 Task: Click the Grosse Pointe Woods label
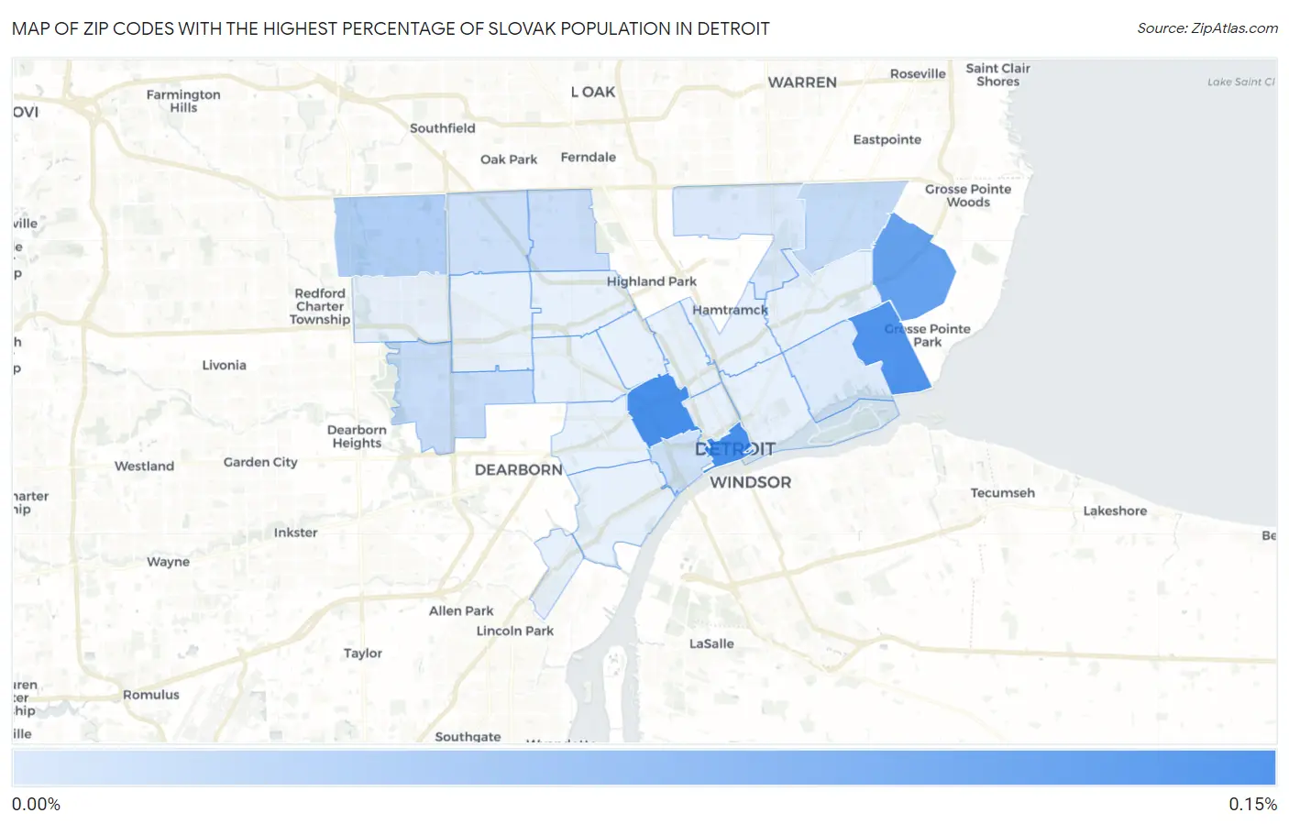[968, 195]
